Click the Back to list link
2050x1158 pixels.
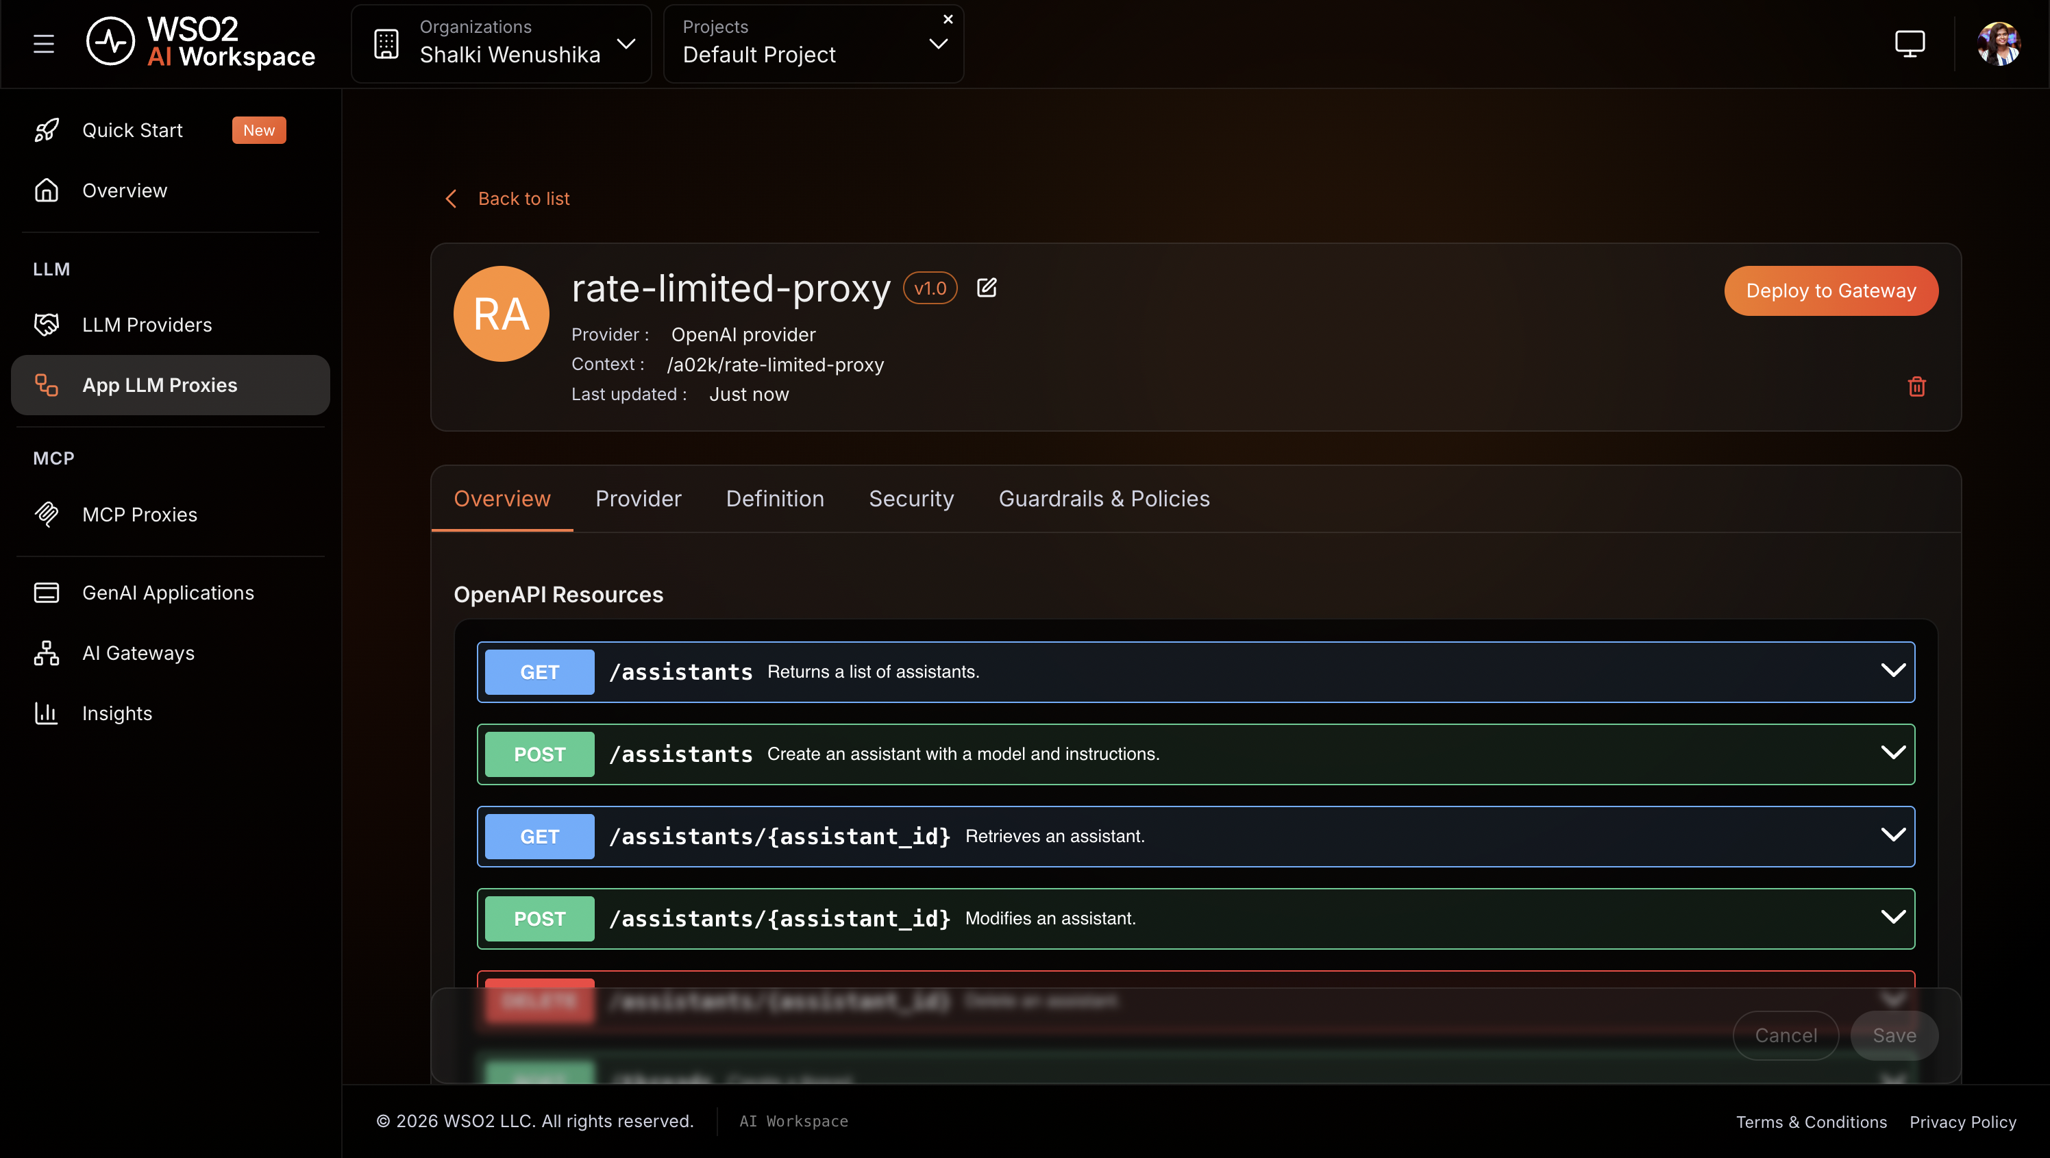pyautogui.click(x=523, y=199)
